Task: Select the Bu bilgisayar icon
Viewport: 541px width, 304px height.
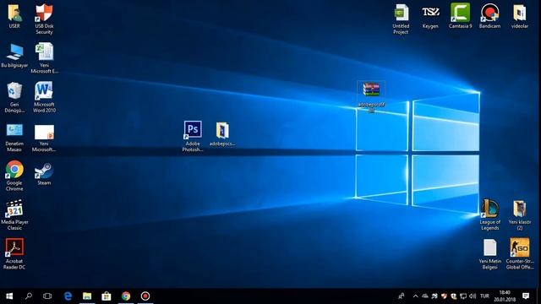Action: point(14,56)
